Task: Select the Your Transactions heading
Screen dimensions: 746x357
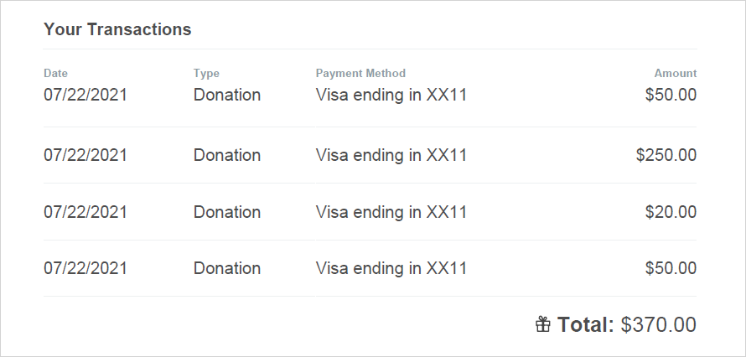Action: (117, 29)
